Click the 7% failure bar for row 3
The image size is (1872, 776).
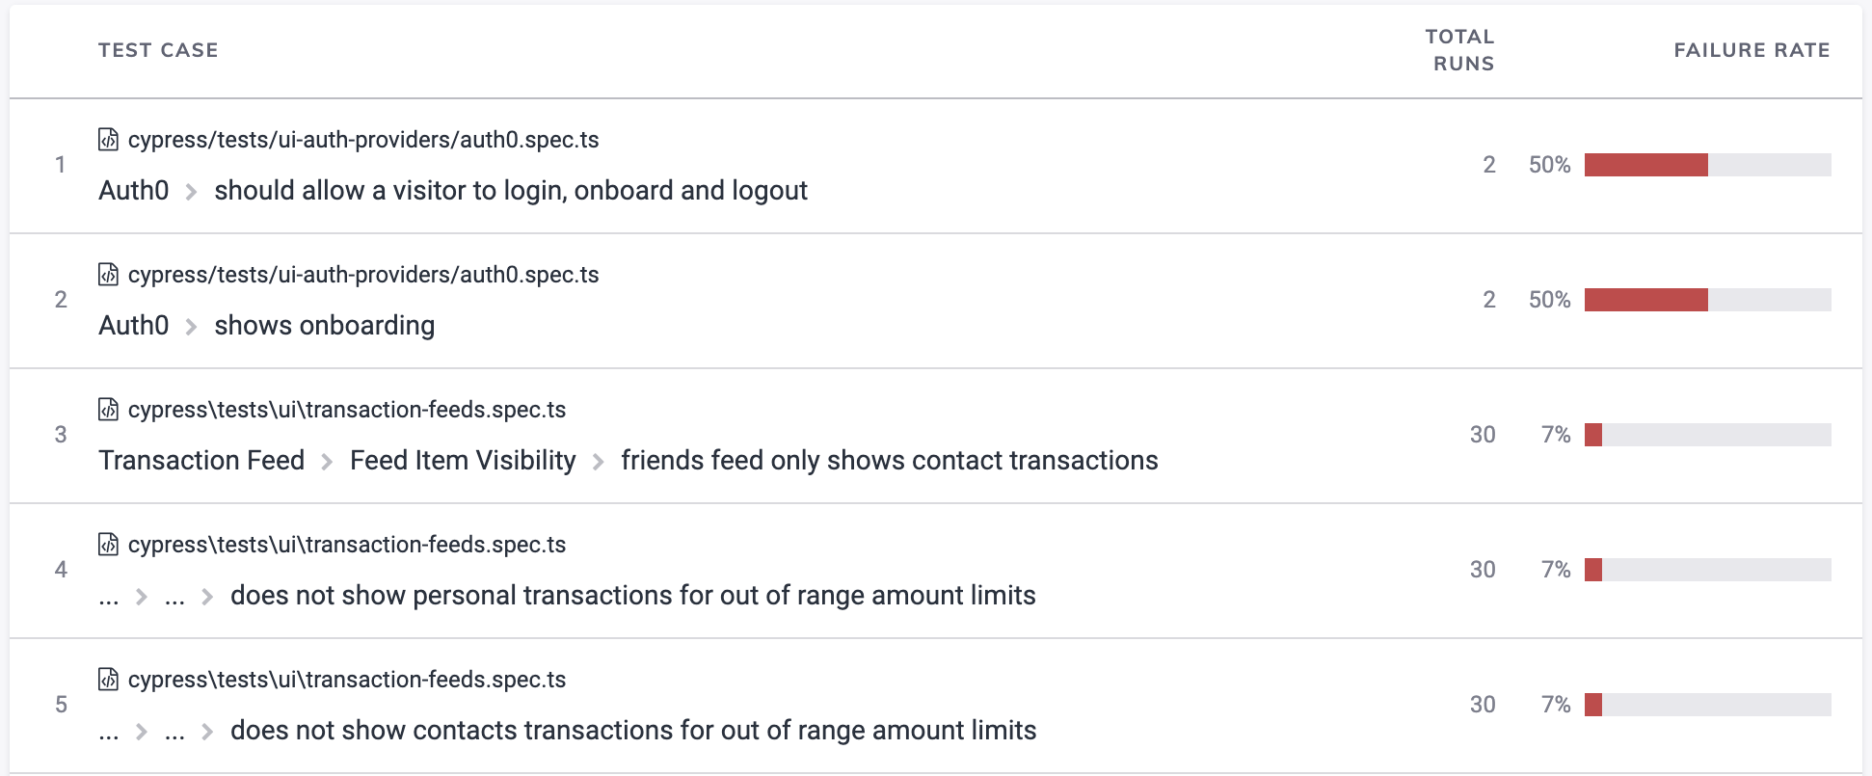point(1595,435)
